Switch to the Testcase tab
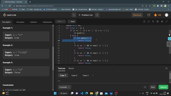The image size is (171, 96). (62, 68)
